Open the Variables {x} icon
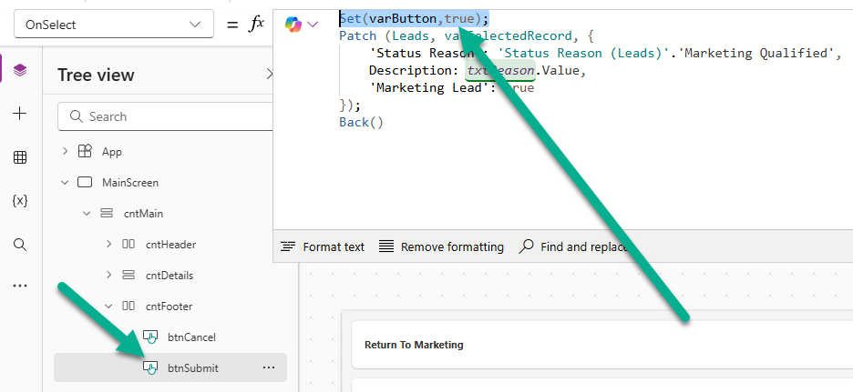The image size is (853, 392). point(20,201)
